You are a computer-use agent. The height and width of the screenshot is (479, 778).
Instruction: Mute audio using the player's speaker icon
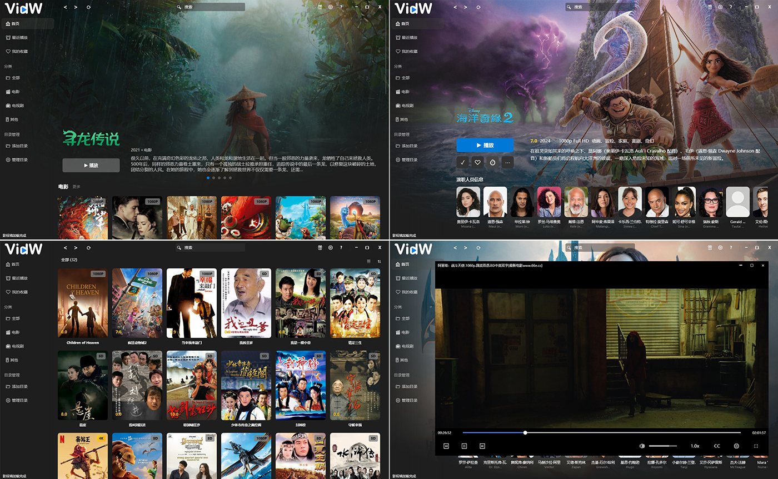pyautogui.click(x=642, y=446)
